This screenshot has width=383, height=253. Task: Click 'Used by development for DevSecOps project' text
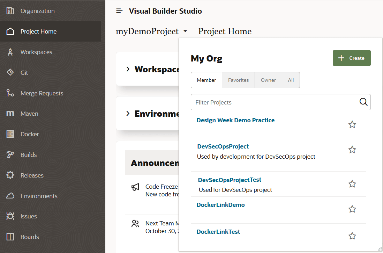[256, 157]
